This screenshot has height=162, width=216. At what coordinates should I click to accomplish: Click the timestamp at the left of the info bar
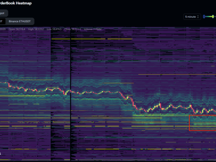pos(3,29)
